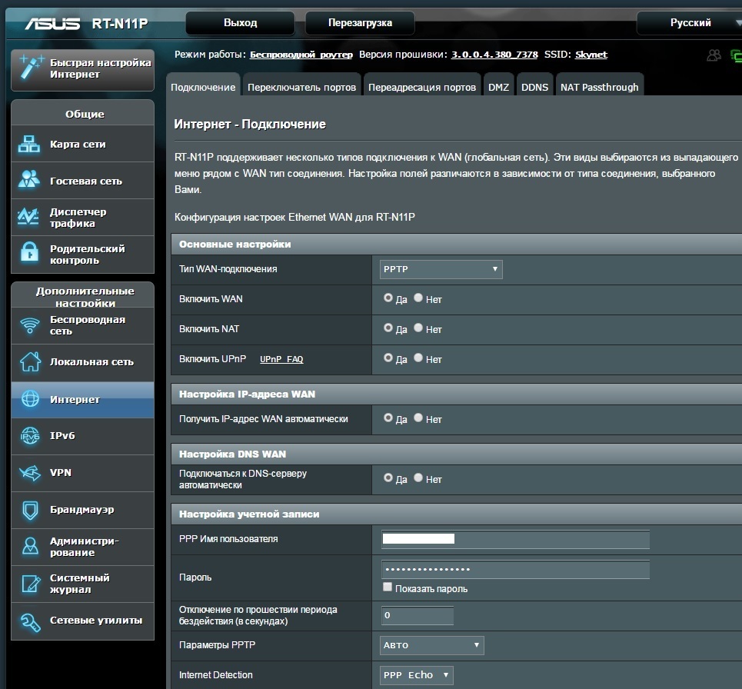Click the Network Tools wrench icon

tap(30, 622)
